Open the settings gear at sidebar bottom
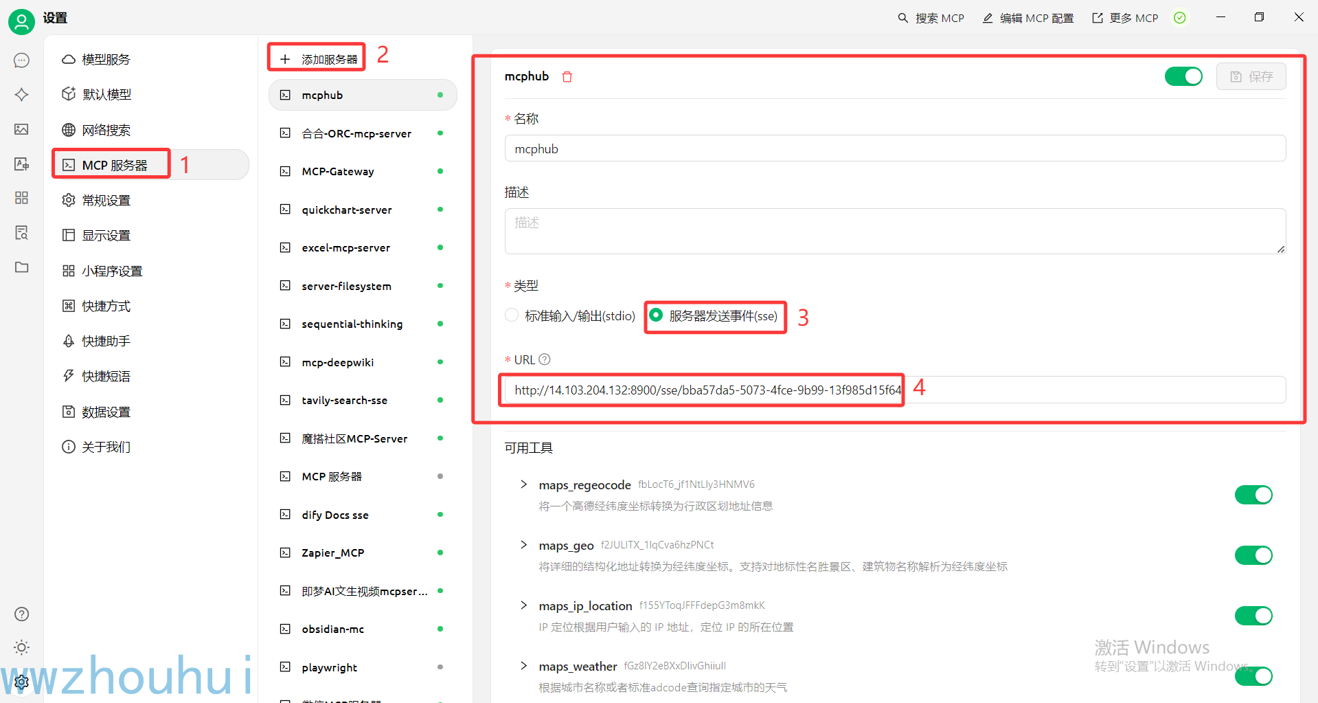This screenshot has height=703, width=1318. point(21,682)
